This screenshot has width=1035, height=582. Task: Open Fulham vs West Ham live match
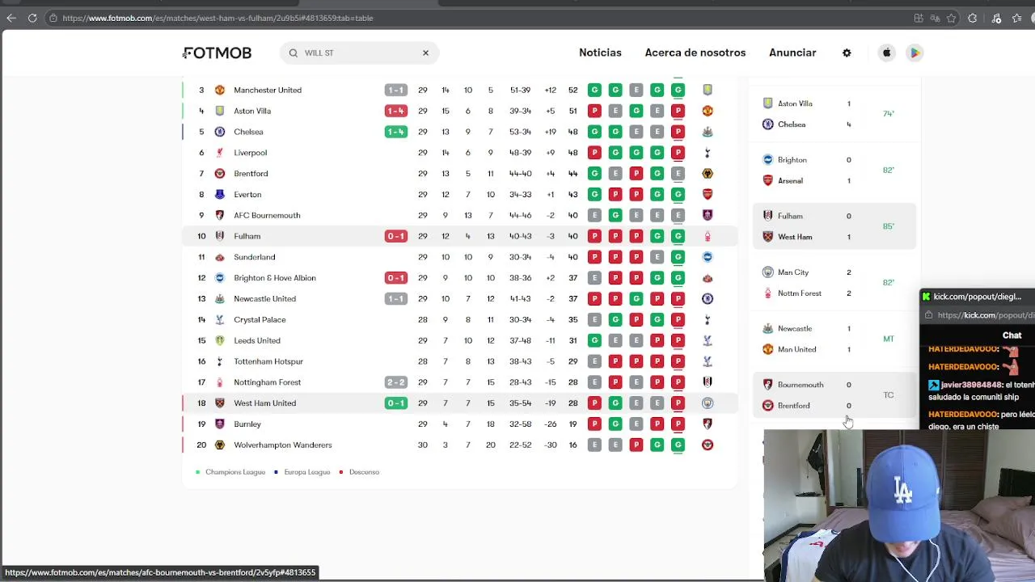pyautogui.click(x=835, y=226)
